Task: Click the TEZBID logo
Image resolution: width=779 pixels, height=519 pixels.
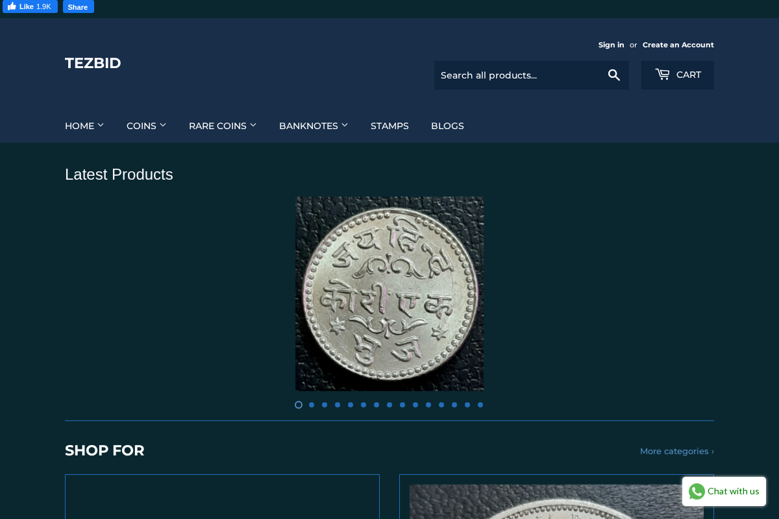Action: click(x=93, y=63)
